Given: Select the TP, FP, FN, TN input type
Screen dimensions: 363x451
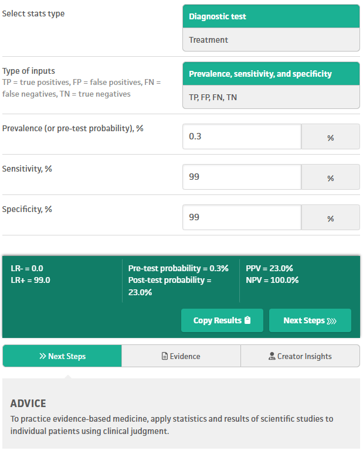Looking at the screenshot, I should pos(271,97).
